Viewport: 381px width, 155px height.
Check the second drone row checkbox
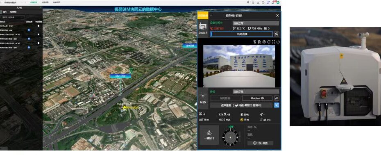[x=39, y=34]
